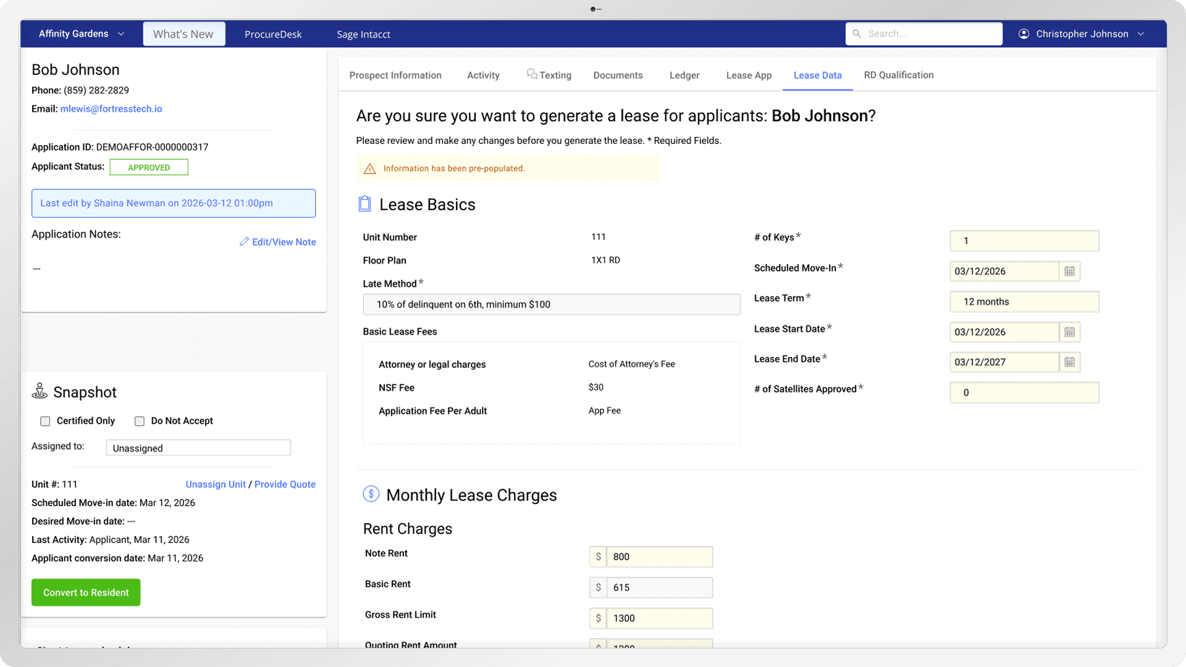Open the Lease Term dropdown

[1024, 302]
